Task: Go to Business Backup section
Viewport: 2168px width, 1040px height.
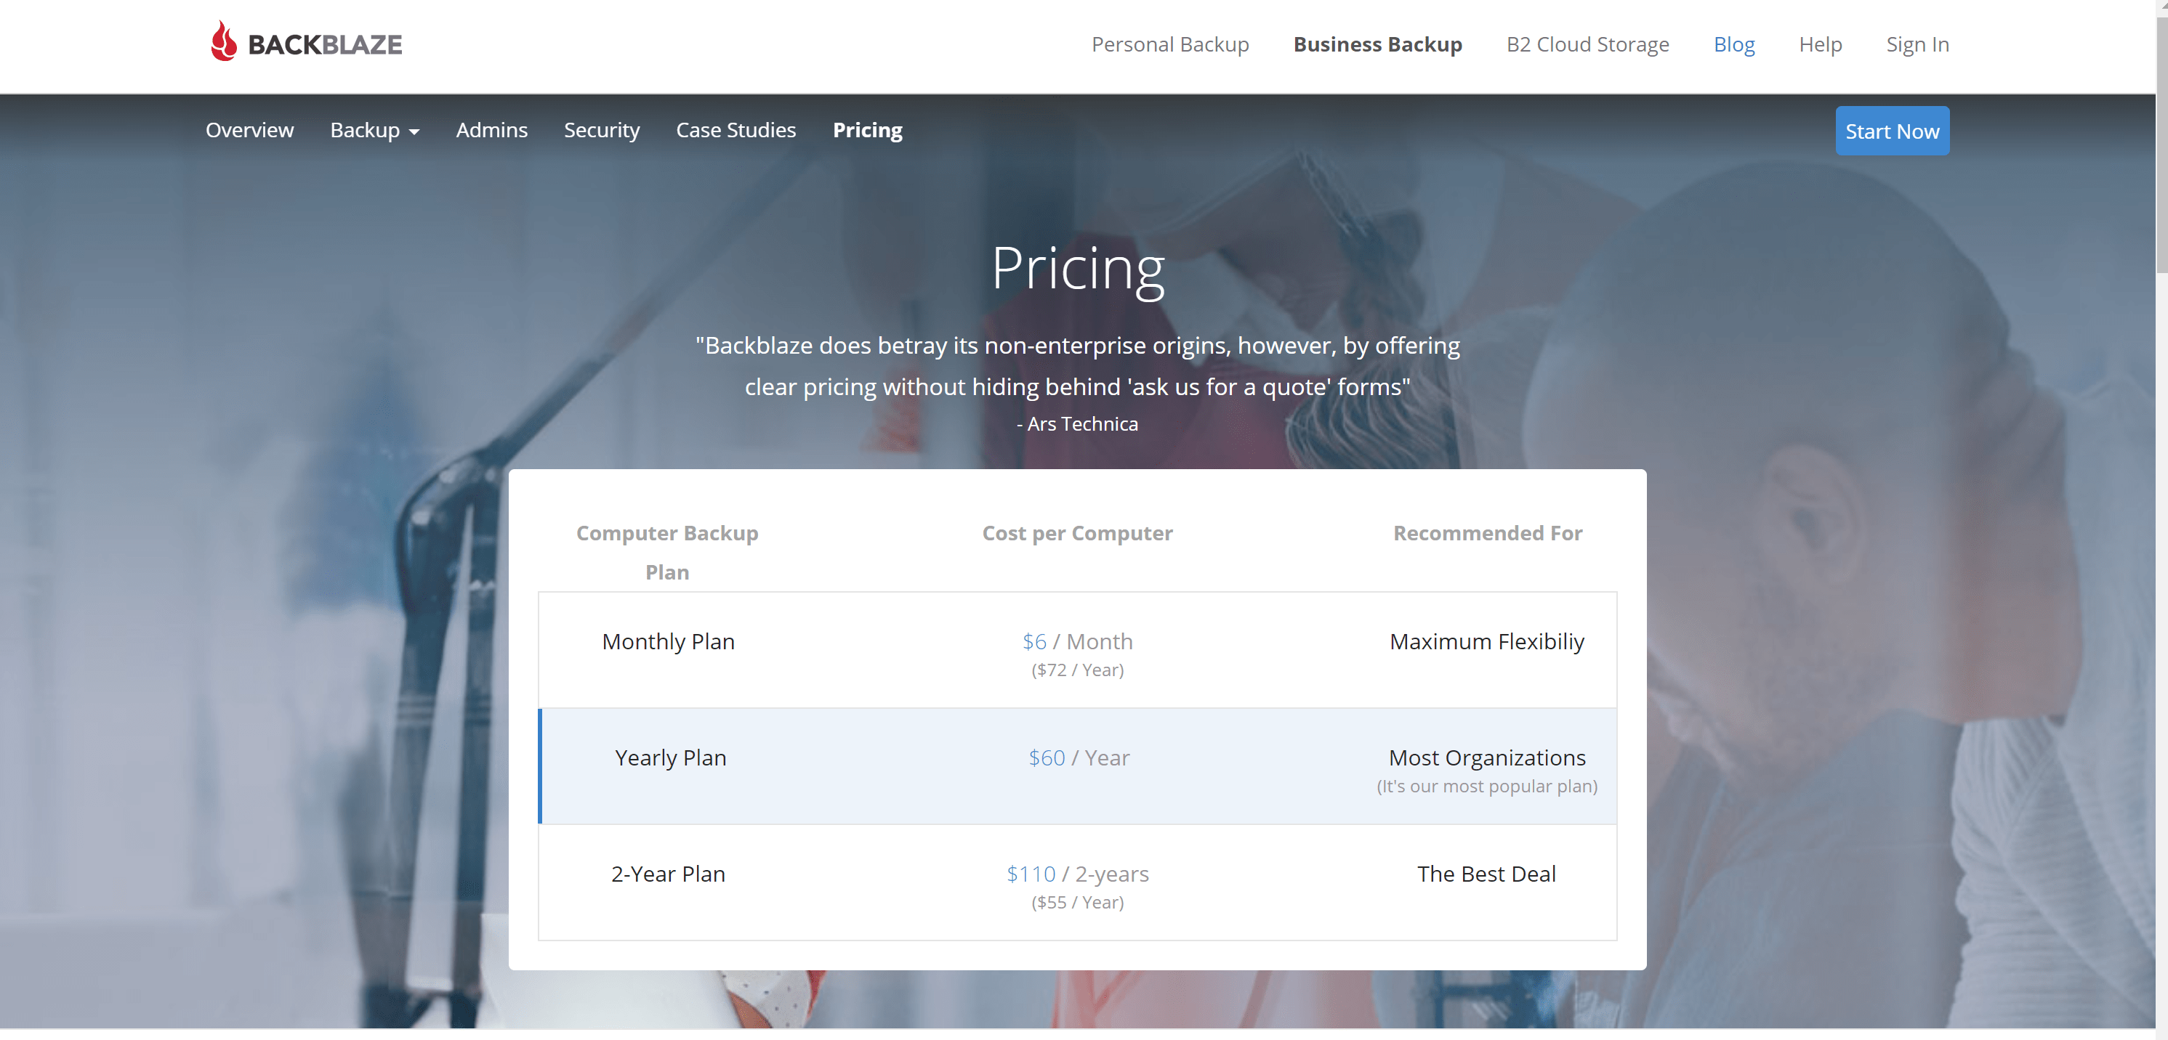Action: pos(1377,44)
